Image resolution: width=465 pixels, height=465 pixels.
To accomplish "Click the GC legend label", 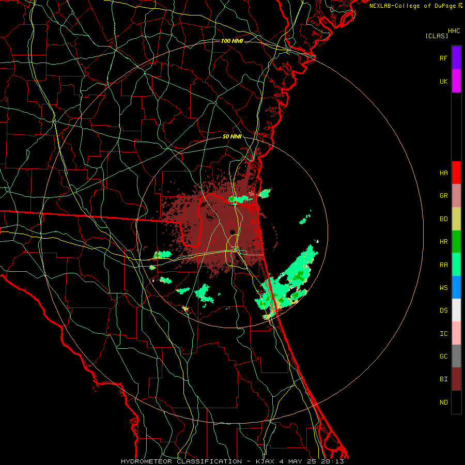I will pyautogui.click(x=444, y=357).
